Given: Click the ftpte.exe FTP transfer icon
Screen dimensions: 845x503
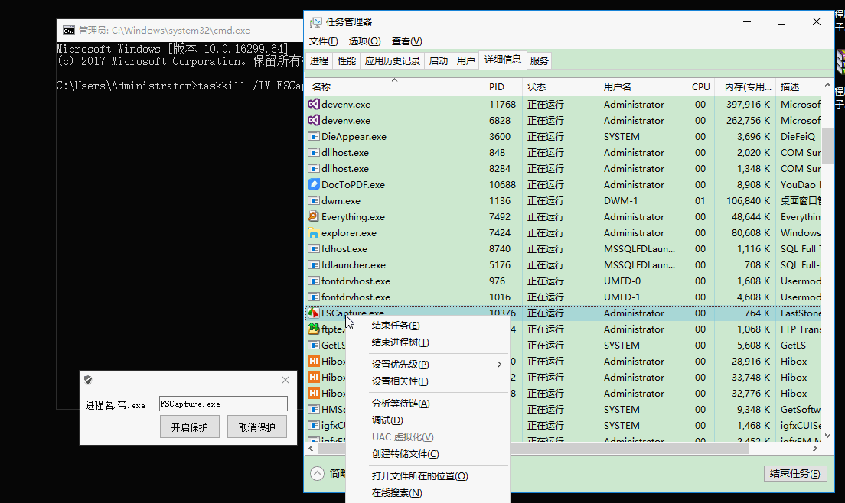Looking at the screenshot, I should pos(314,329).
